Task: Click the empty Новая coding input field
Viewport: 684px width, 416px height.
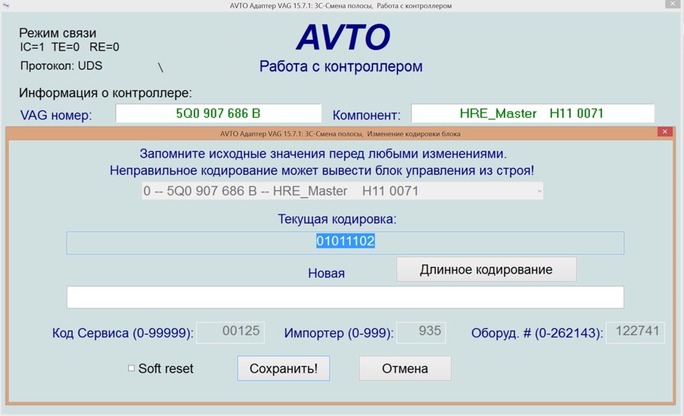Action: [345, 297]
